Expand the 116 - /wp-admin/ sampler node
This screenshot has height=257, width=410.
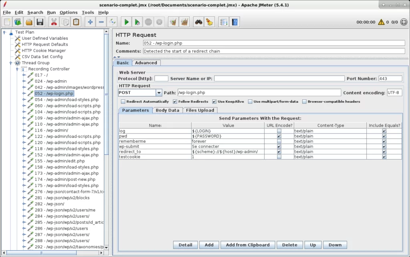[x=24, y=130]
